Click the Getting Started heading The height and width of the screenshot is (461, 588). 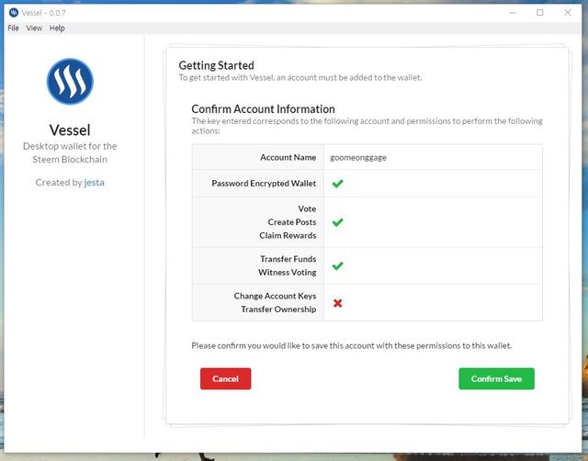pyautogui.click(x=217, y=65)
